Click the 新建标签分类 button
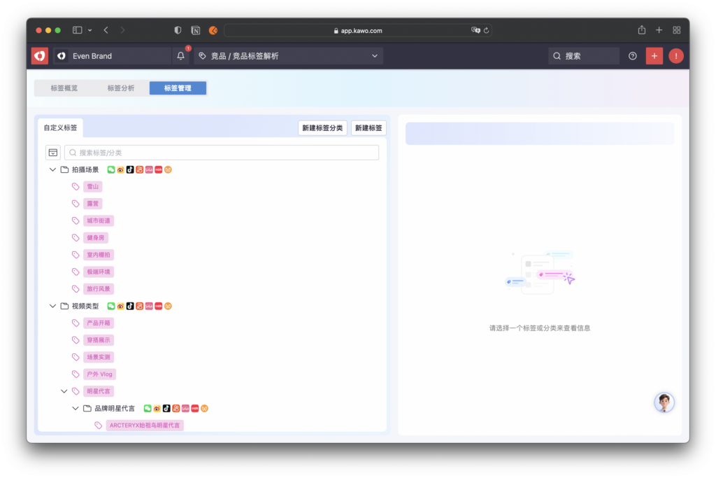This screenshot has width=716, height=478. point(322,128)
